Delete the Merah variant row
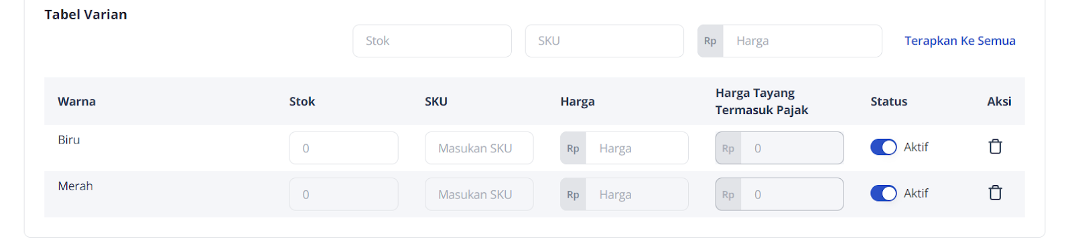The height and width of the screenshot is (243, 1072). tap(995, 193)
